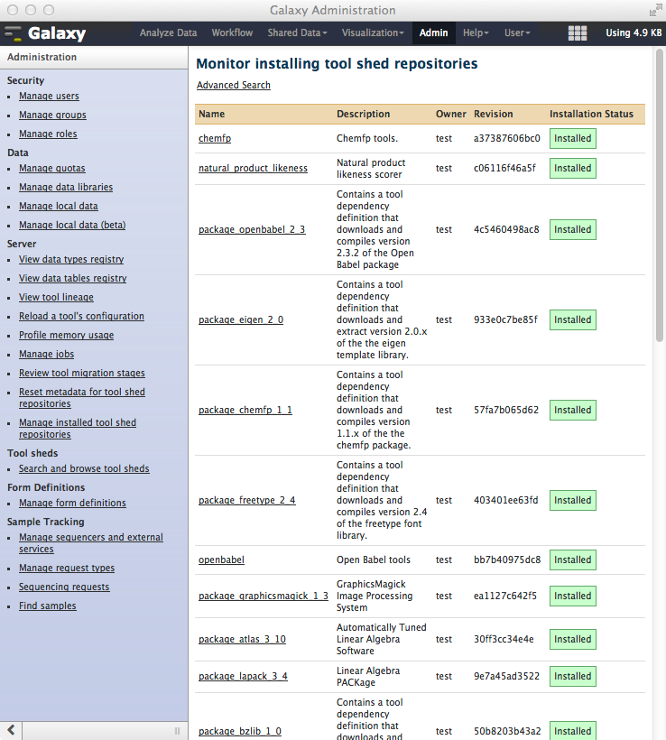Switch to the Workflow tab
The image size is (666, 740).
coord(232,33)
